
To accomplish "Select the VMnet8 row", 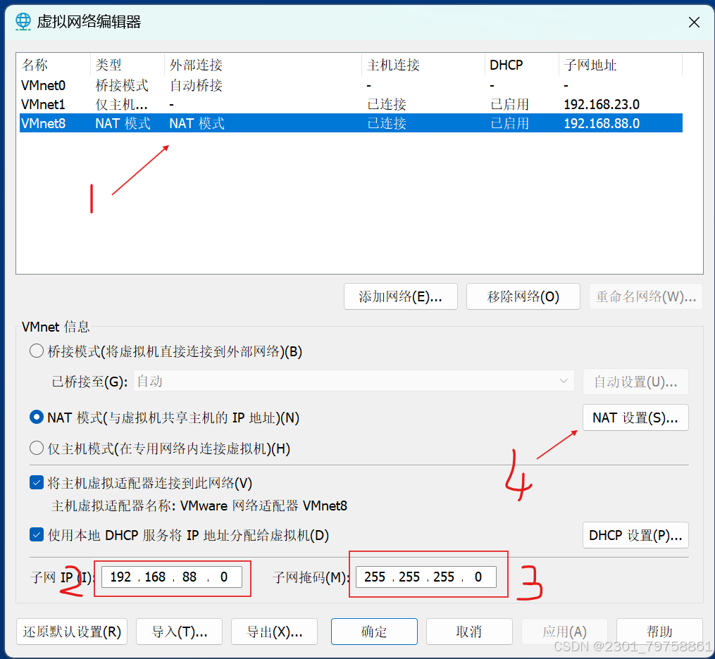I will pyautogui.click(x=351, y=123).
